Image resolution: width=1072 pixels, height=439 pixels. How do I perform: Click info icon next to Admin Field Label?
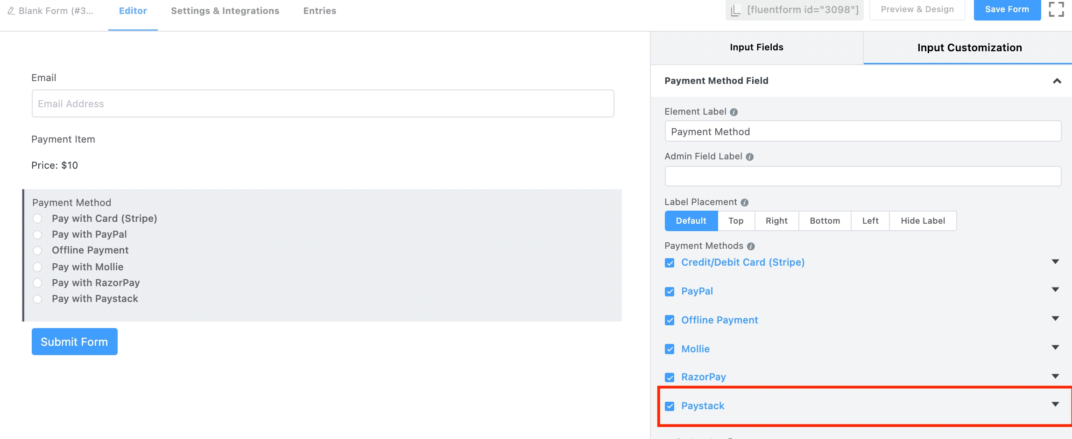750,157
